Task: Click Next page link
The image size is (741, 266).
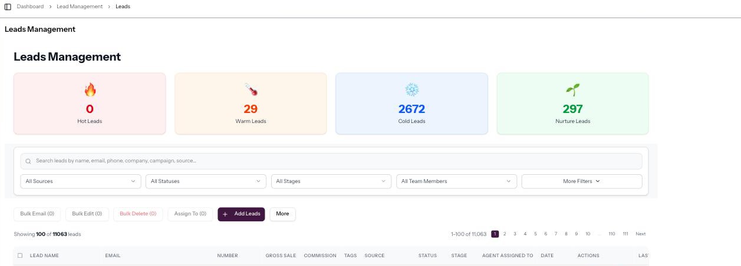Action: 641,234
